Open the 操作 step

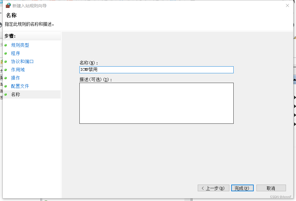point(16,78)
